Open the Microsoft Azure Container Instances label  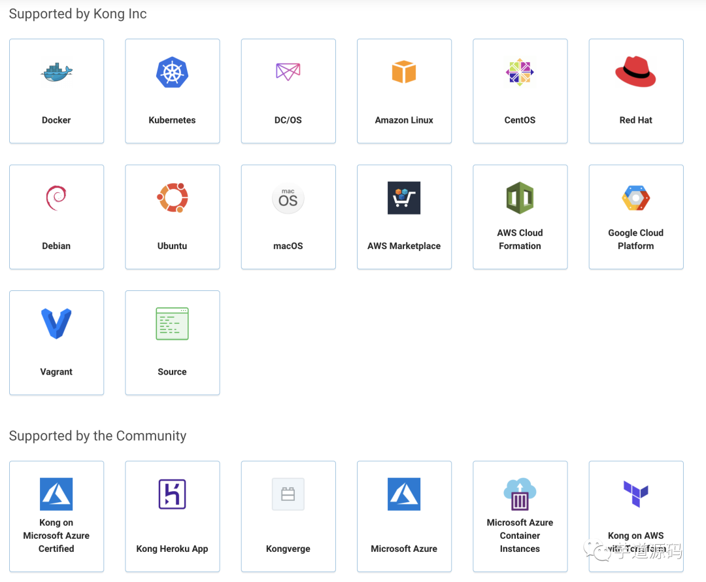tap(520, 536)
